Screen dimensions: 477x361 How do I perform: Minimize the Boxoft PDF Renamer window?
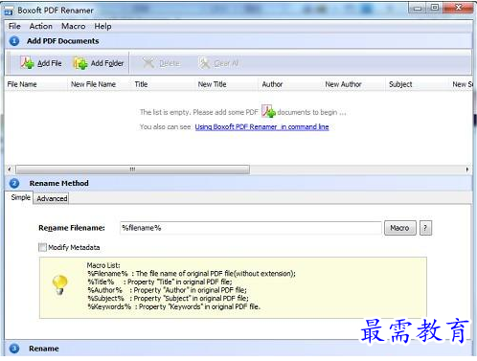(418, 8)
